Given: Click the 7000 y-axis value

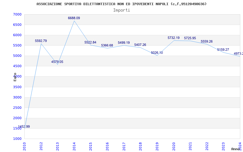Looking at the screenshot, I should [x=17, y=14].
